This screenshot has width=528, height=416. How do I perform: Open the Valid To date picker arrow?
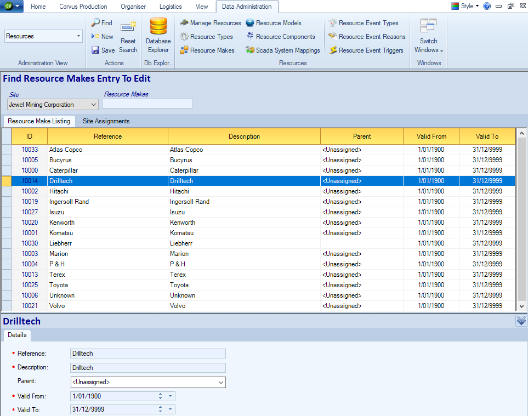[170, 409]
